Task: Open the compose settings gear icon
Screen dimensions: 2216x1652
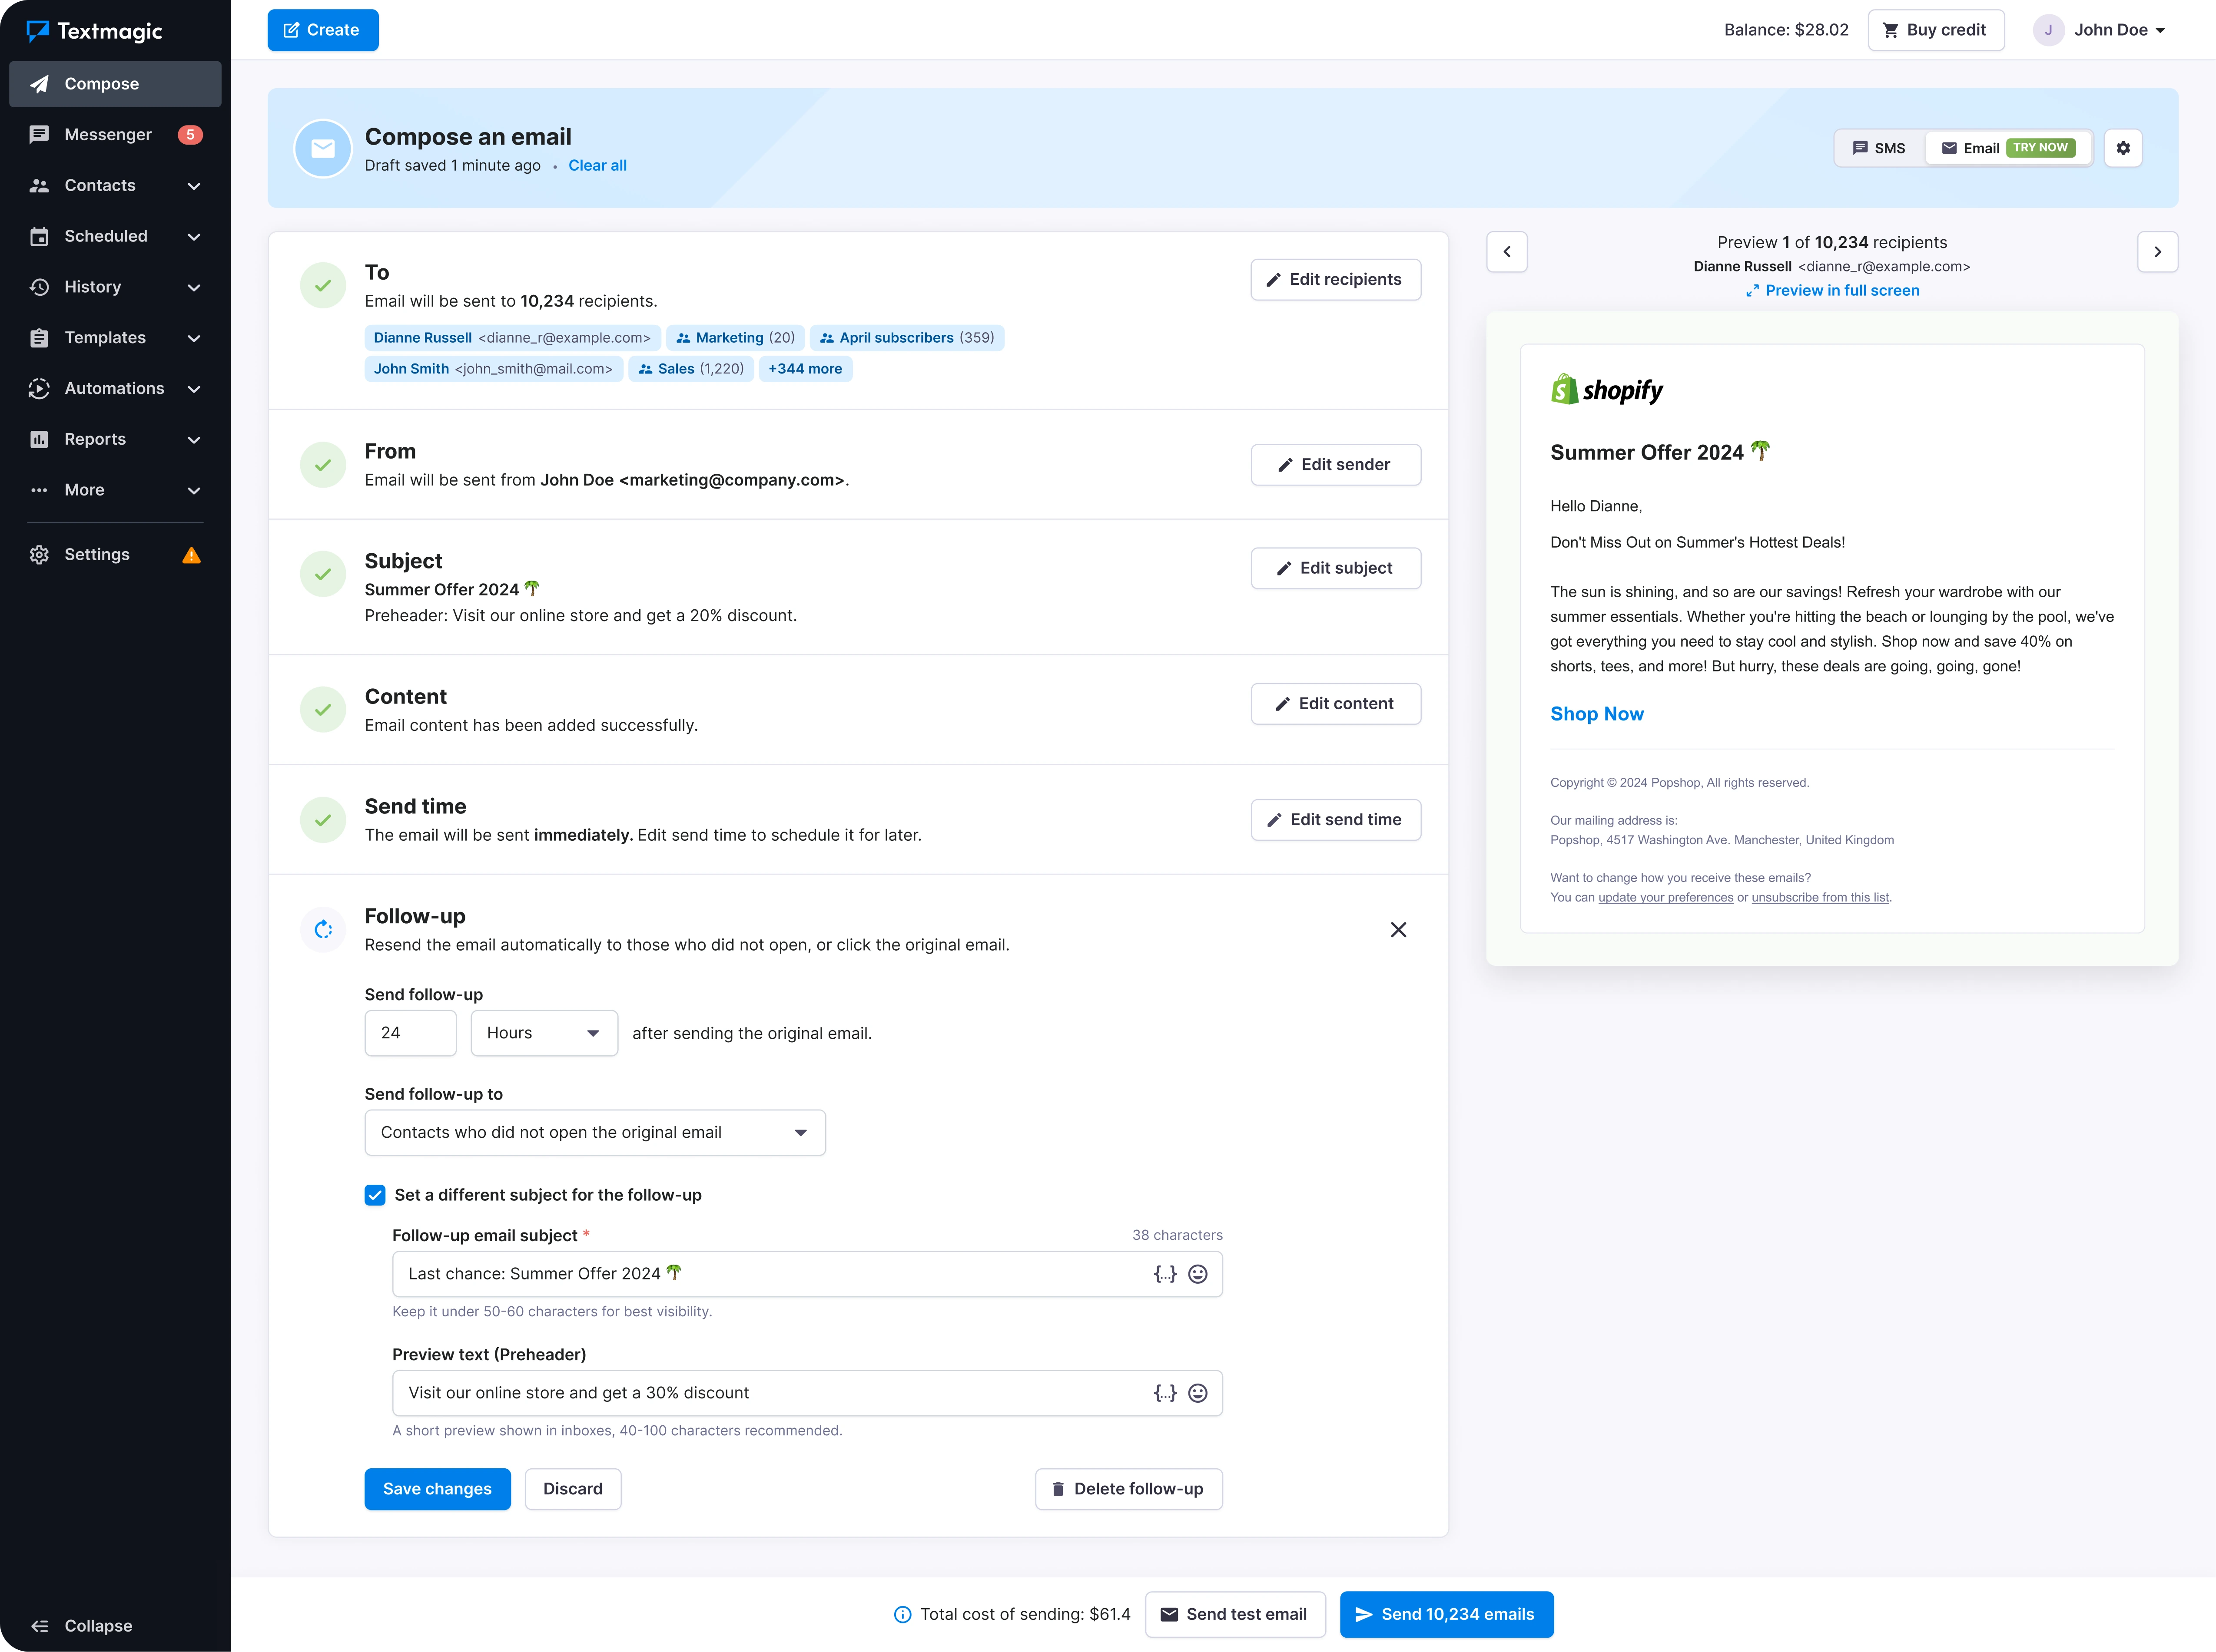Action: (2123, 148)
